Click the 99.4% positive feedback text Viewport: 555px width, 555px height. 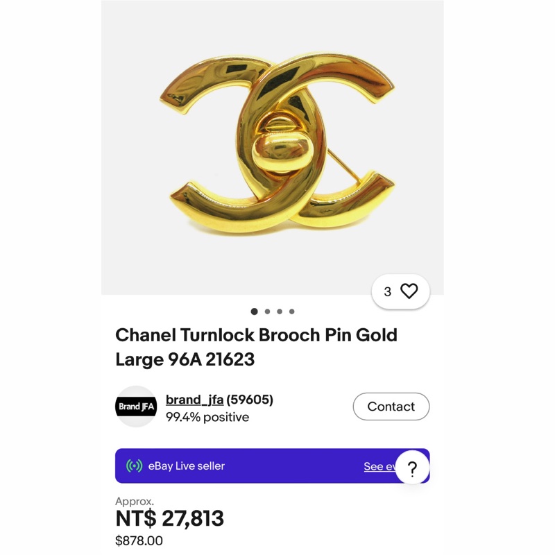(x=207, y=417)
